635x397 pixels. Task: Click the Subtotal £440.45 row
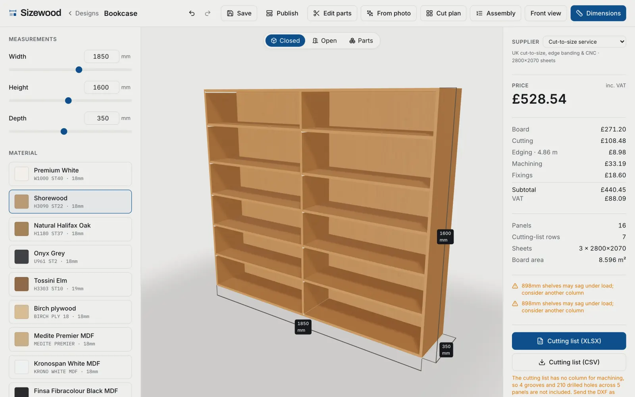(569, 190)
